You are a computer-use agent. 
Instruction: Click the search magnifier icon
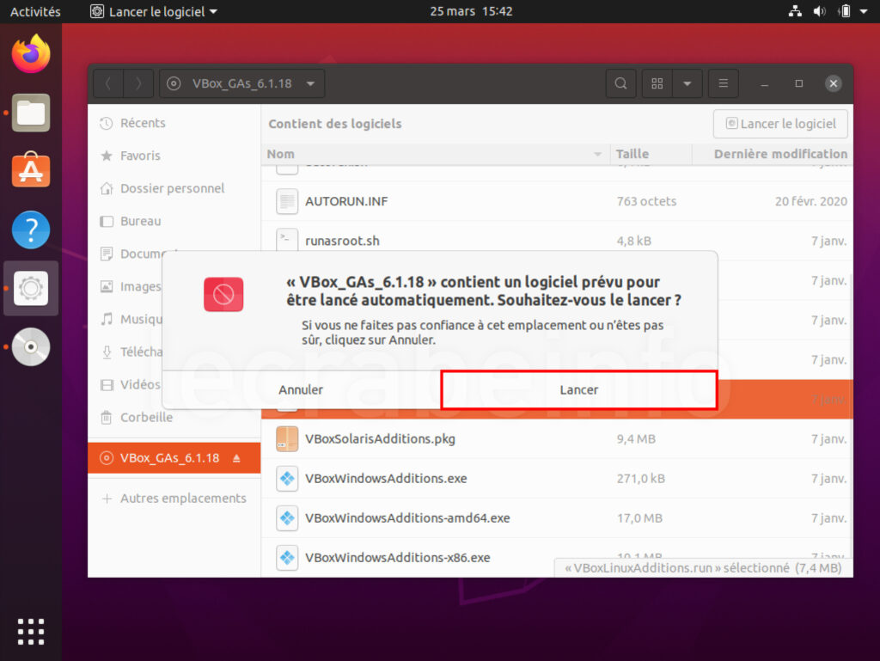point(620,83)
